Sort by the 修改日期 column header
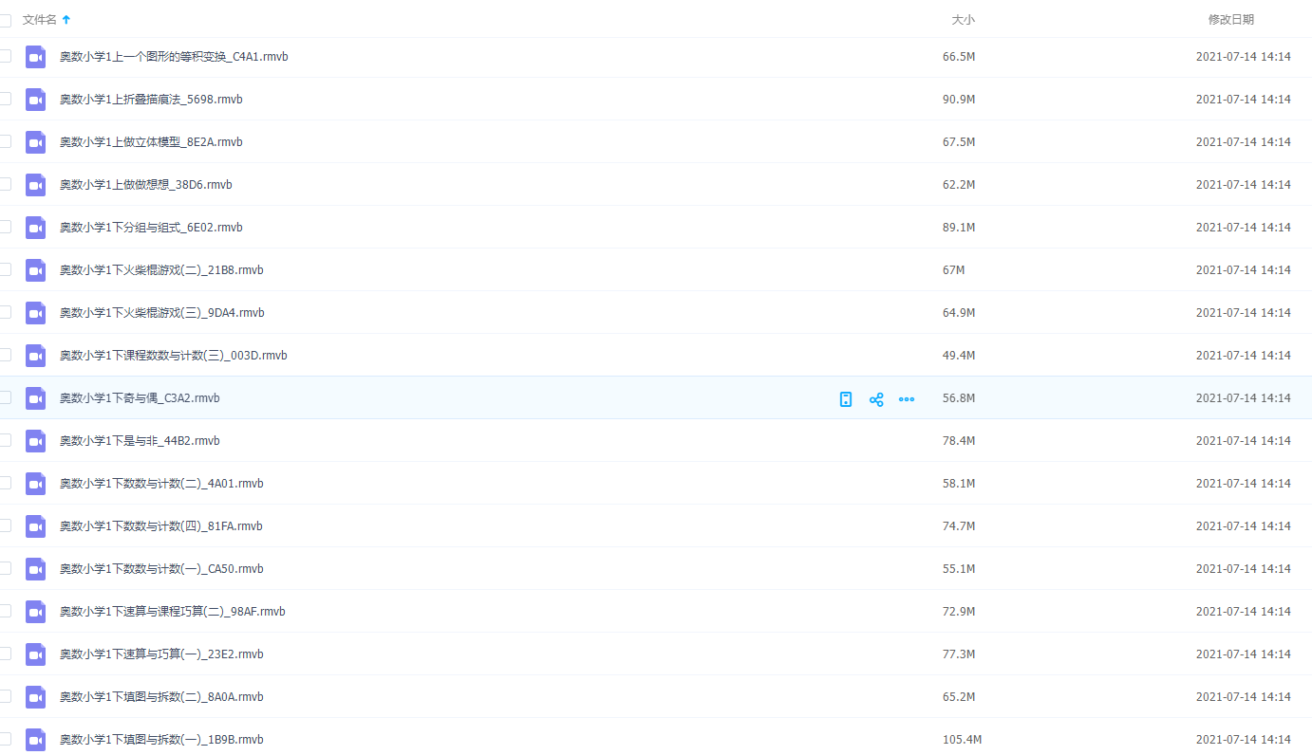Image resolution: width=1312 pixels, height=755 pixels. tap(1230, 20)
